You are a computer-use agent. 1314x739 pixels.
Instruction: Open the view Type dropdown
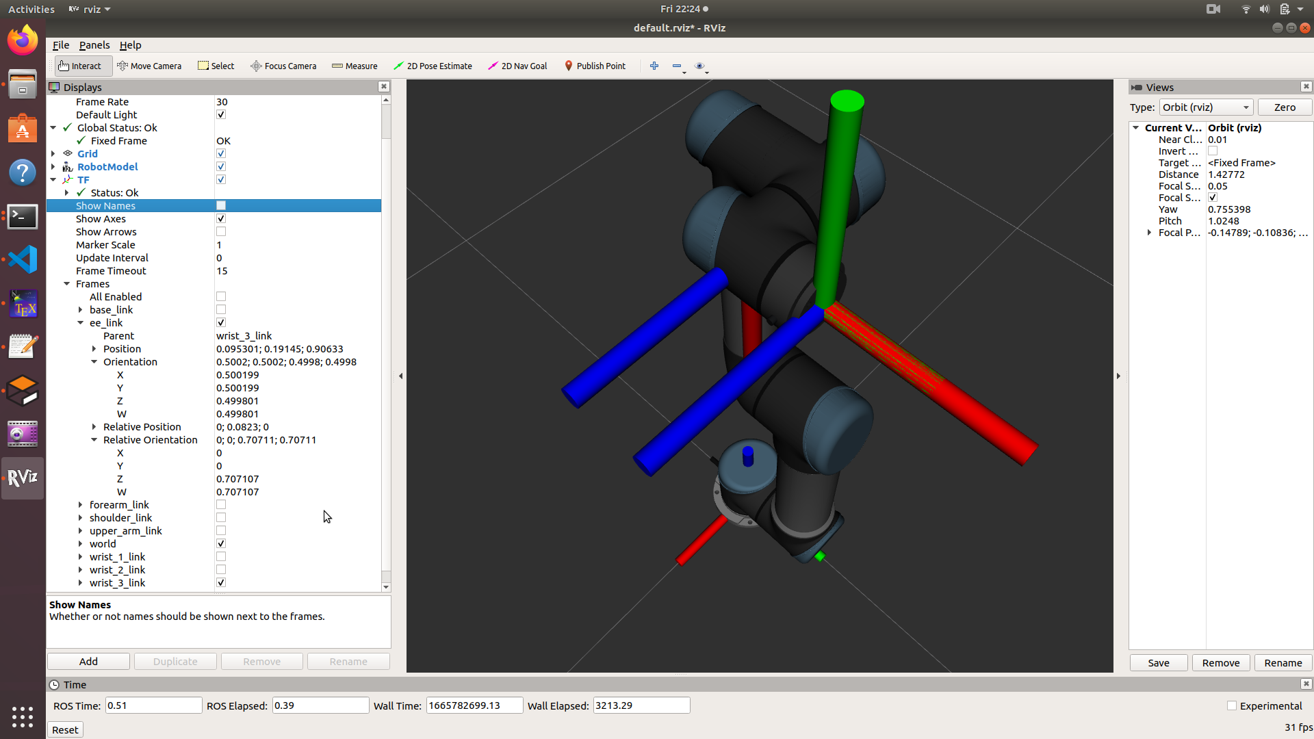(1206, 107)
